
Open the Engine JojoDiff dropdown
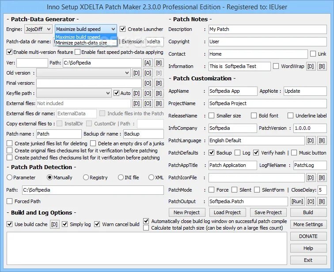[38, 29]
